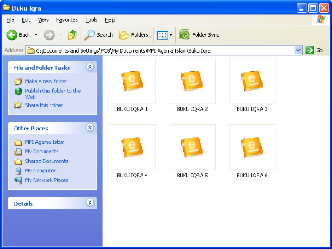The image size is (332, 249).
Task: Click the BUKU IQRA 5 file name
Action: [x=192, y=176]
